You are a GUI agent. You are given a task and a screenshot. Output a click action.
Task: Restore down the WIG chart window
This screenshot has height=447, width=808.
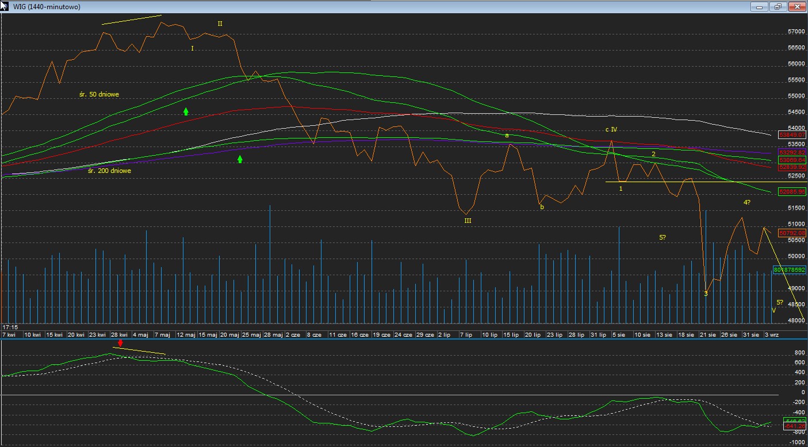(778, 7)
